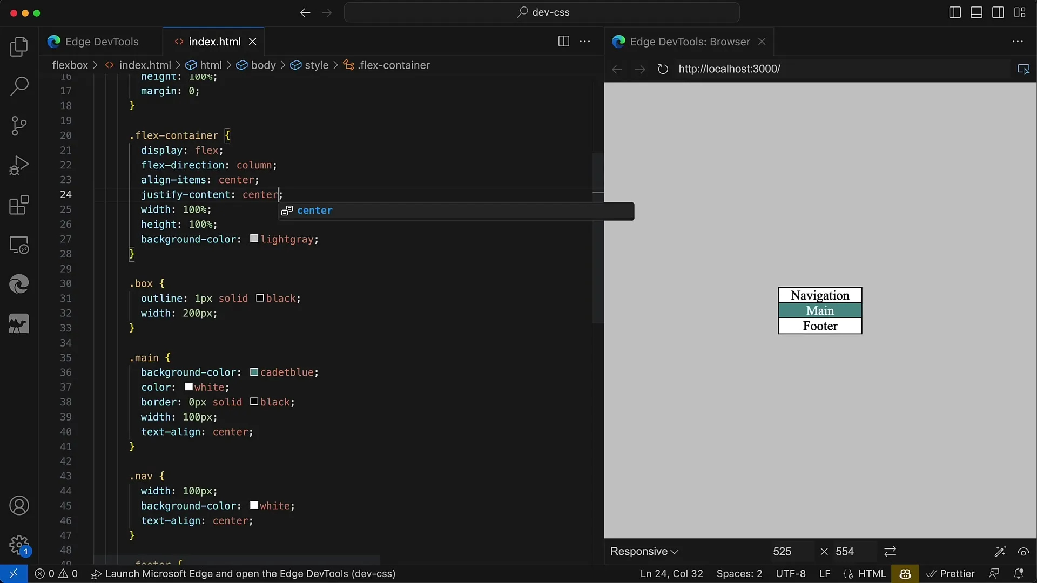Select the index.html tab
The height and width of the screenshot is (583, 1037).
(x=214, y=41)
